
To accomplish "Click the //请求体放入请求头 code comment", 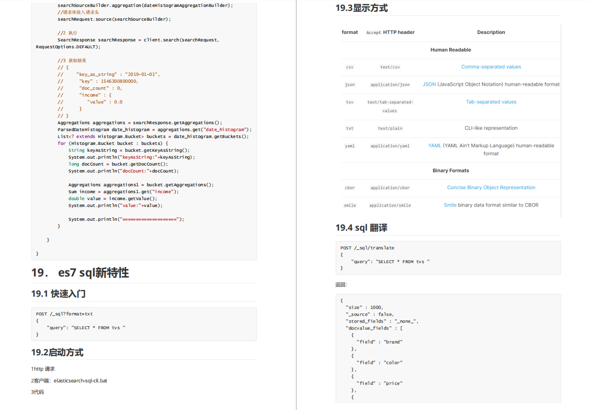I will pos(78,12).
